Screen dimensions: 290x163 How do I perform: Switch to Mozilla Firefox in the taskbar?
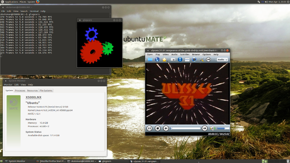pos(51,161)
